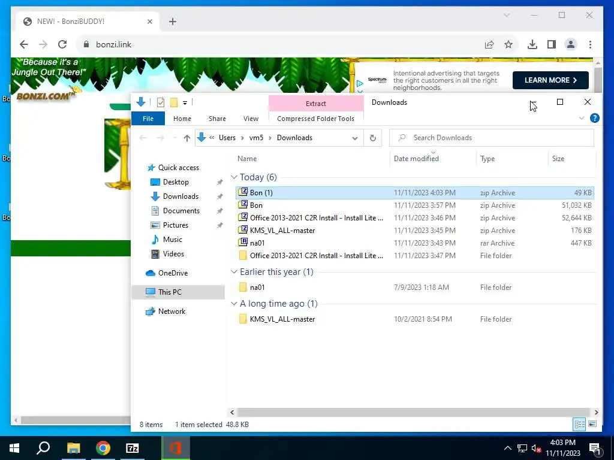Select the KMS_VL_ALL-master file folder

(415, 319)
